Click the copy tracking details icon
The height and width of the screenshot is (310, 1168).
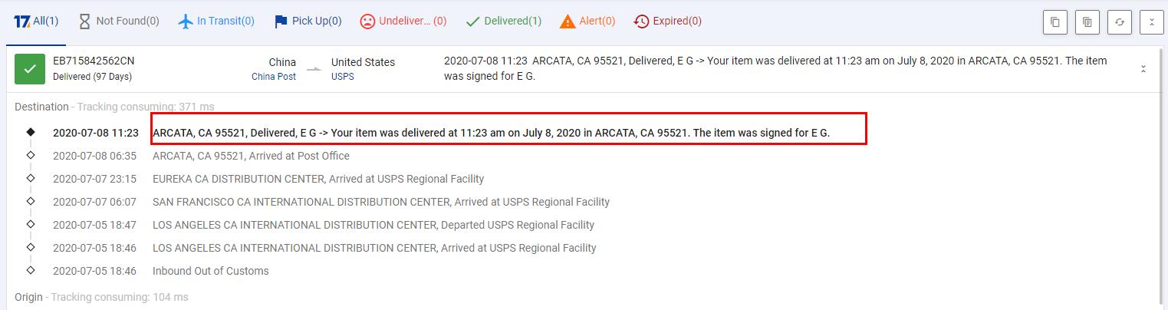pyautogui.click(x=1087, y=22)
